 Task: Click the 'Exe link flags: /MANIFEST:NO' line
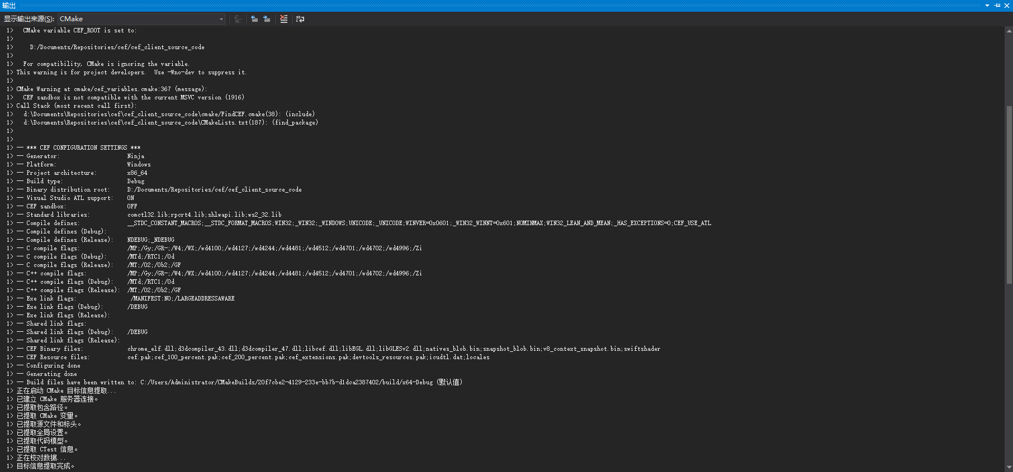coord(126,299)
